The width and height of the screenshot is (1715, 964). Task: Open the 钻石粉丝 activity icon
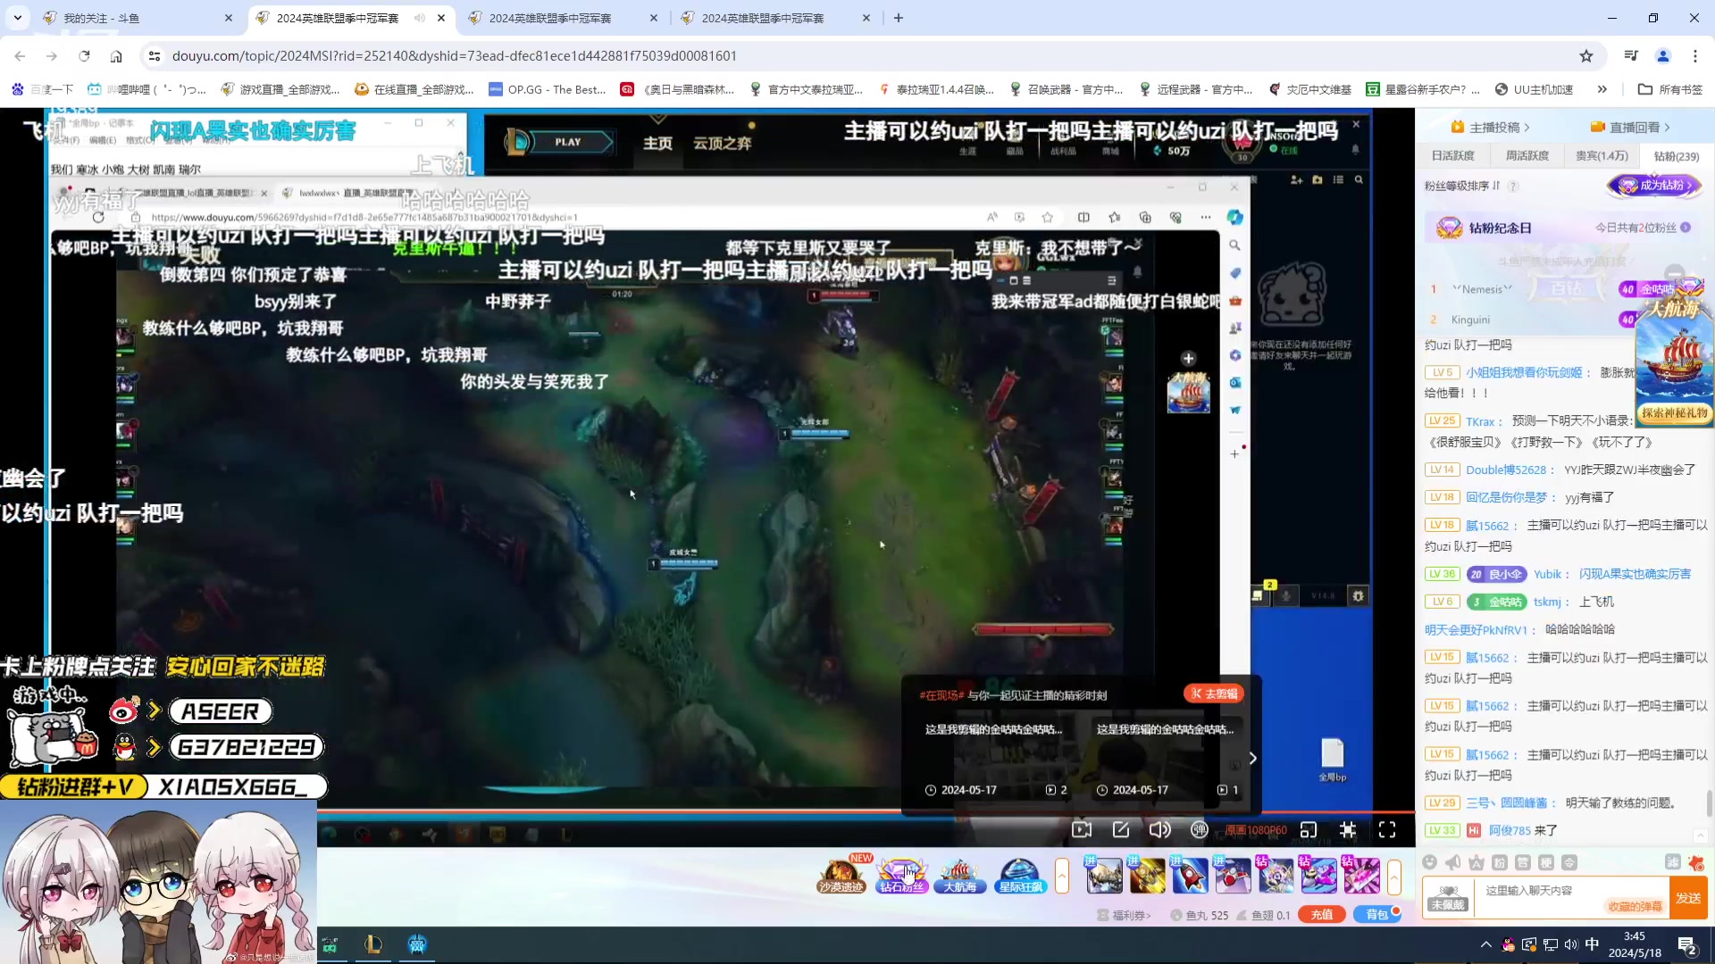901,876
